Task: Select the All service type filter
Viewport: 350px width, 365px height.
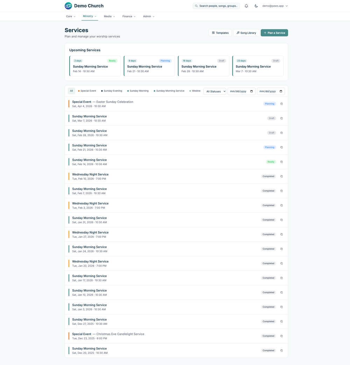Action: [x=71, y=91]
